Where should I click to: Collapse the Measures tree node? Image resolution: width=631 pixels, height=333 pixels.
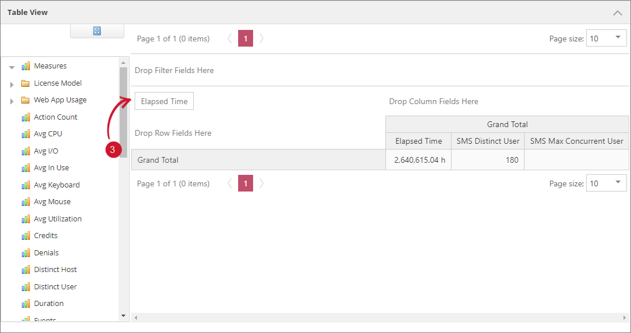point(12,67)
